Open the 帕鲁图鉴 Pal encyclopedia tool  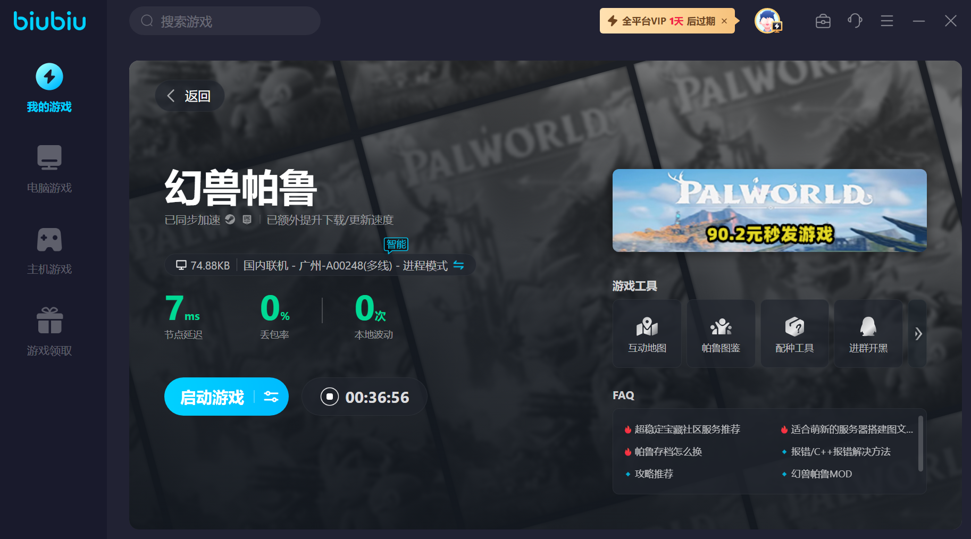coord(721,333)
